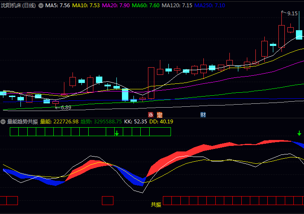Image resolution: width=304 pixels, height=214 pixels.
Task: Click the large cyan candlestick below MA lines
Action: pyautogui.click(x=125, y=94)
